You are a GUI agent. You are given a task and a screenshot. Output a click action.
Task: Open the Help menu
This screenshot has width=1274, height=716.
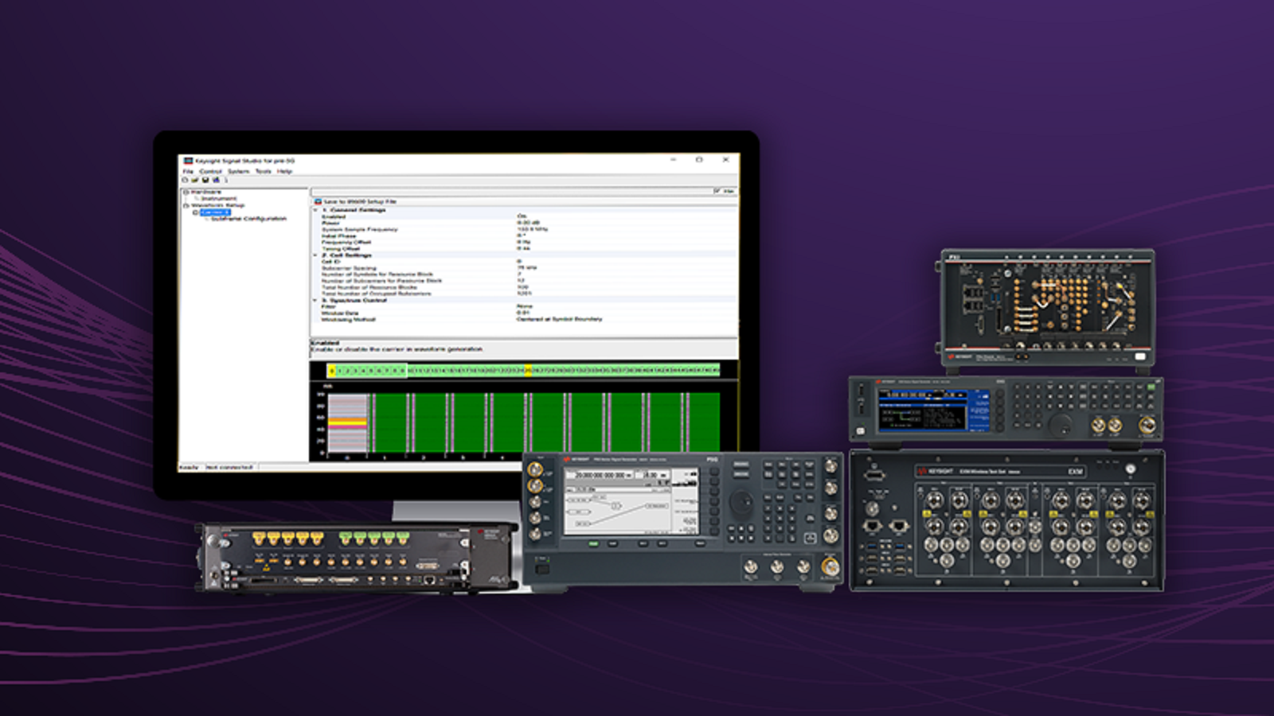pyautogui.click(x=284, y=171)
